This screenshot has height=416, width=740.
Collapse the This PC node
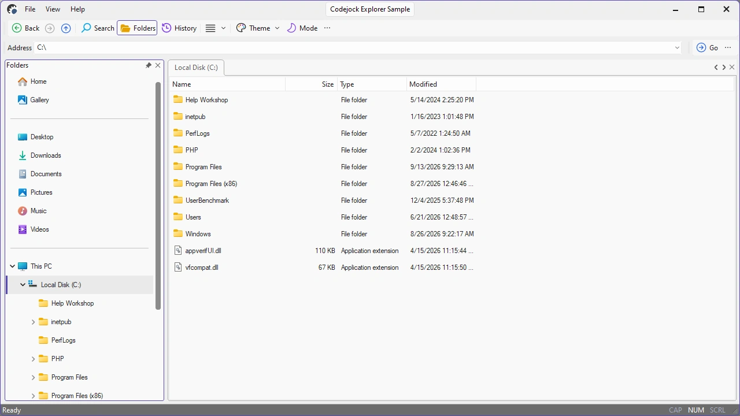pyautogui.click(x=12, y=266)
